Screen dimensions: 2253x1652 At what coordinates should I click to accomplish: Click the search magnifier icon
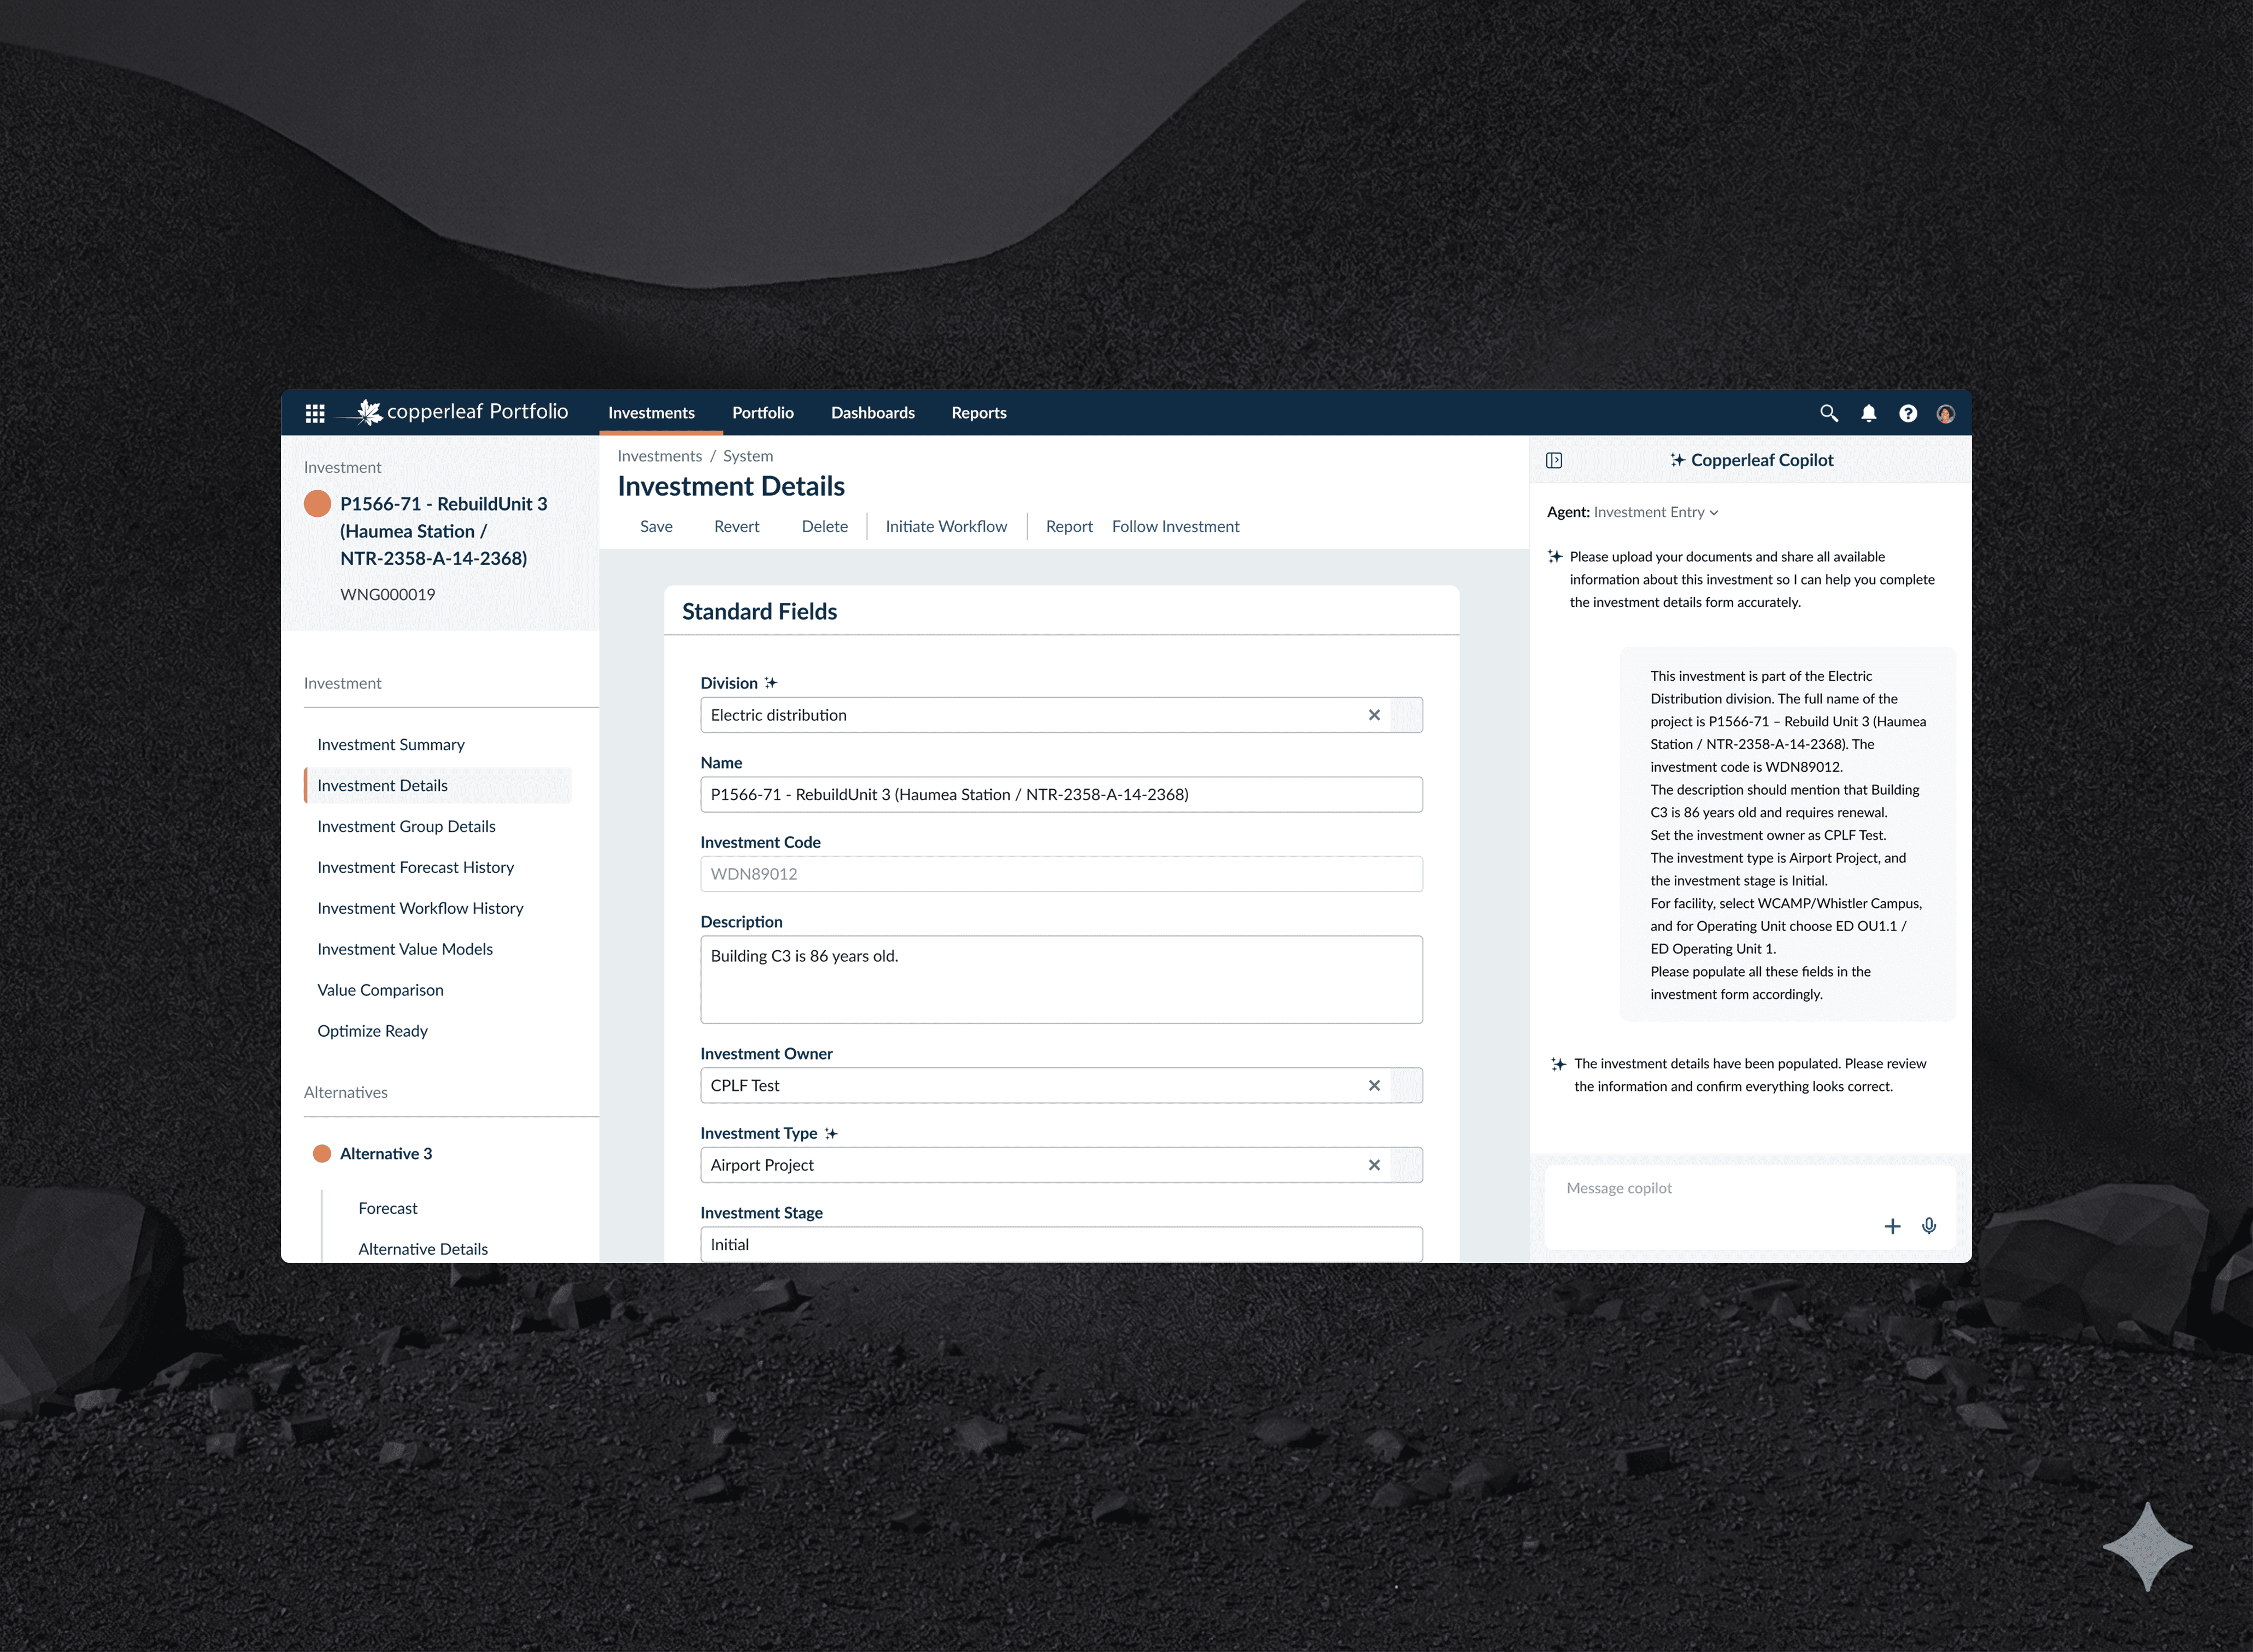tap(1828, 413)
